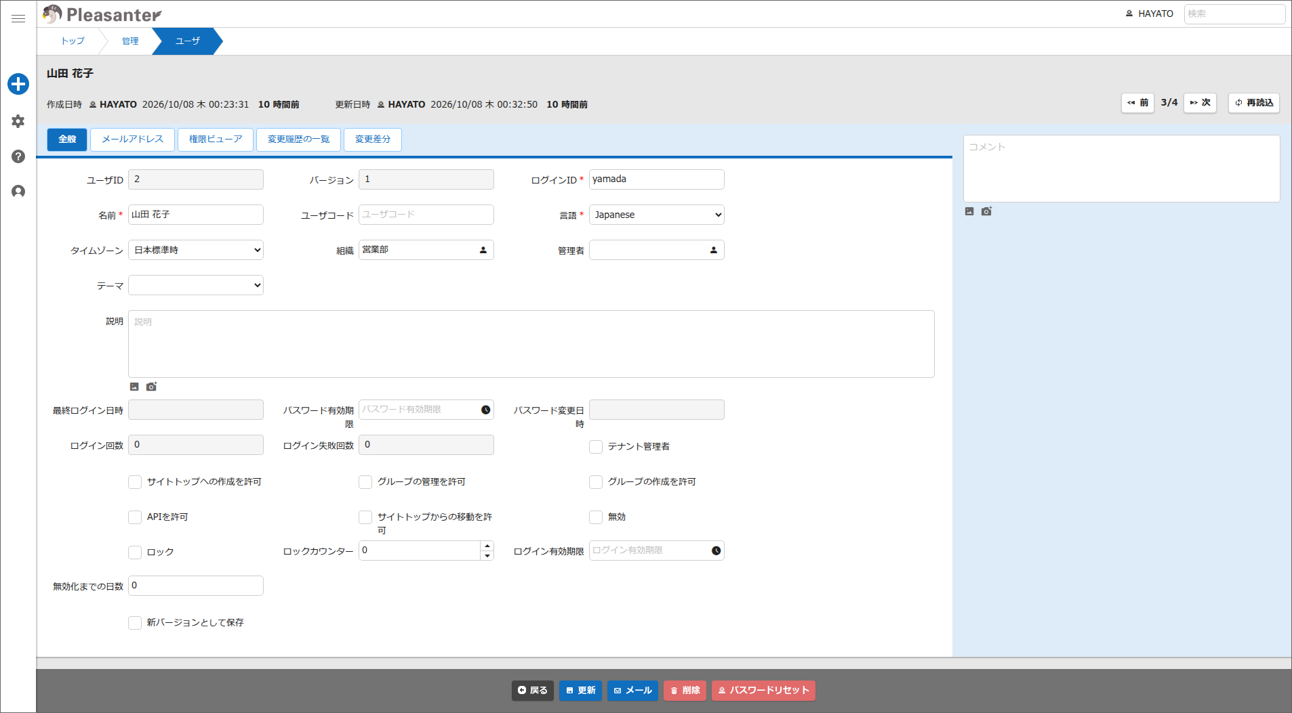Check グループの作成を許可
Image resolution: width=1292 pixels, height=713 pixels.
[596, 482]
